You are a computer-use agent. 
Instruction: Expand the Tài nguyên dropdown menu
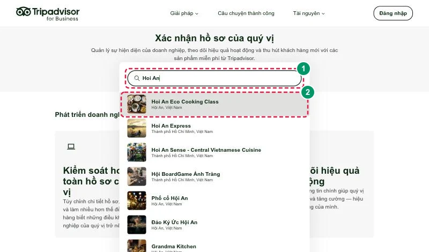tap(309, 13)
